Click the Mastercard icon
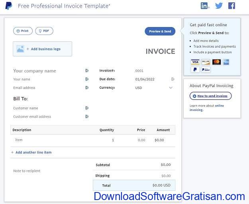 216,62
